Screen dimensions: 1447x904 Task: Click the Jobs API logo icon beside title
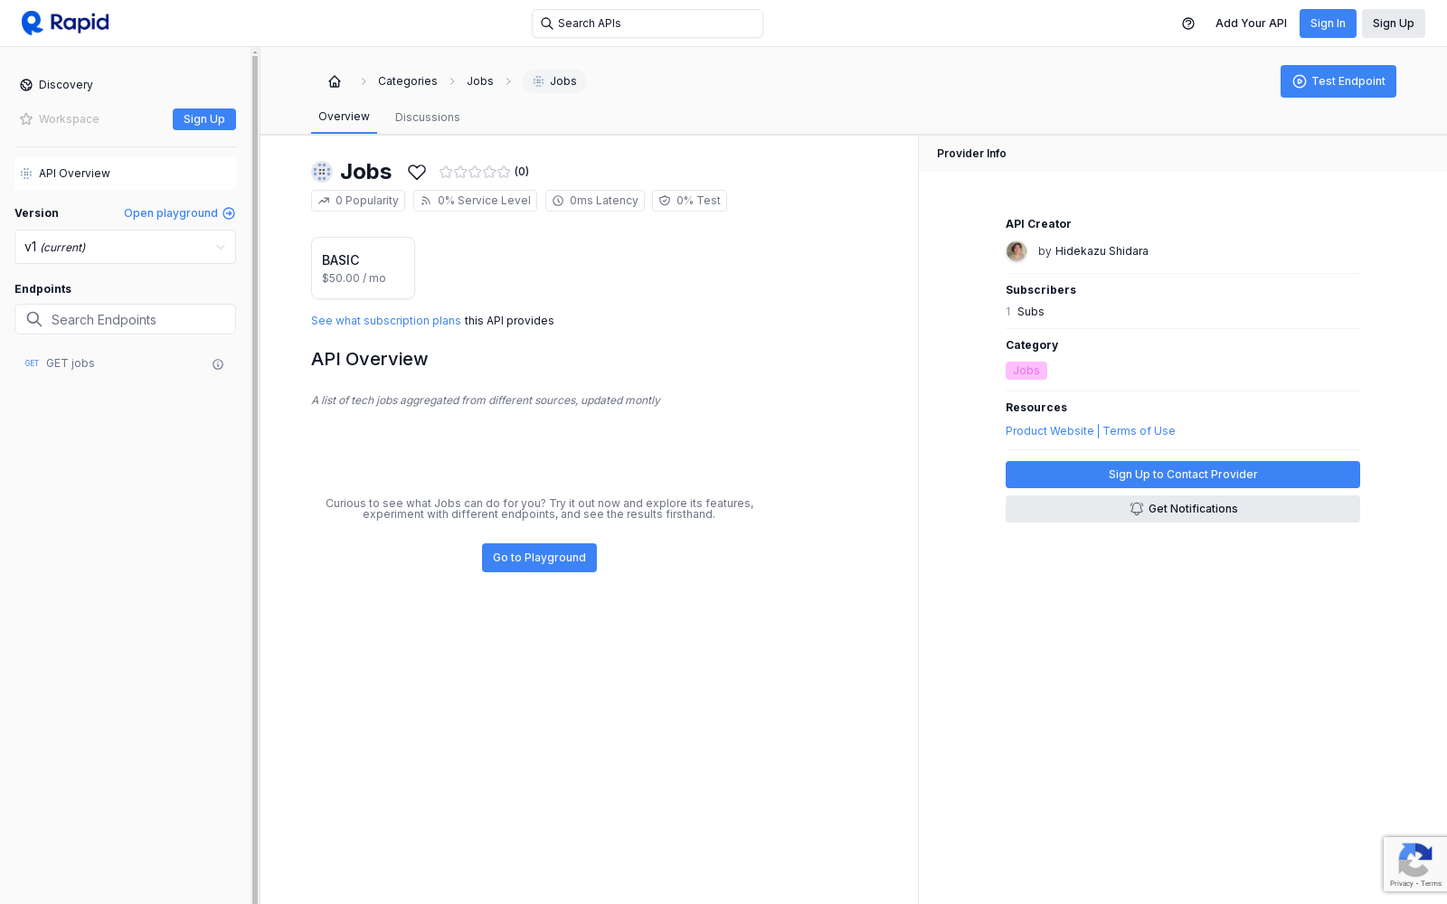click(x=322, y=172)
